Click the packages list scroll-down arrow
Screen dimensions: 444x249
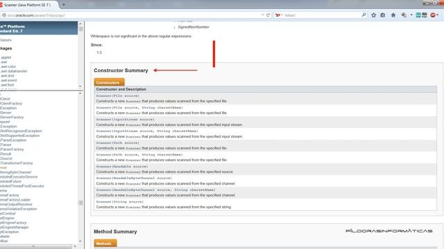pos(80,86)
